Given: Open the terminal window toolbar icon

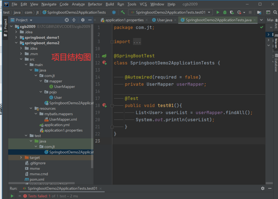Looking at the screenshot, I should pos(268,12).
